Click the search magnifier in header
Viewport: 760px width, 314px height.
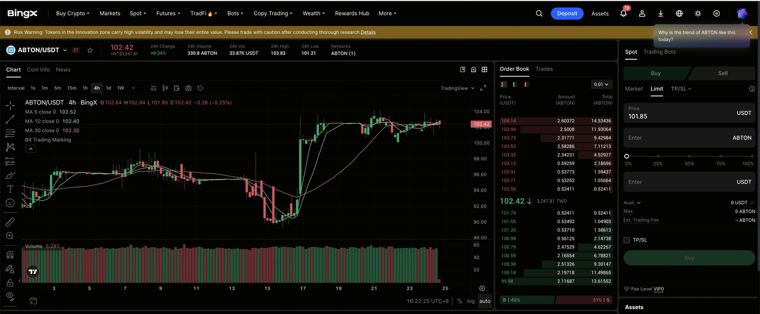pos(539,13)
